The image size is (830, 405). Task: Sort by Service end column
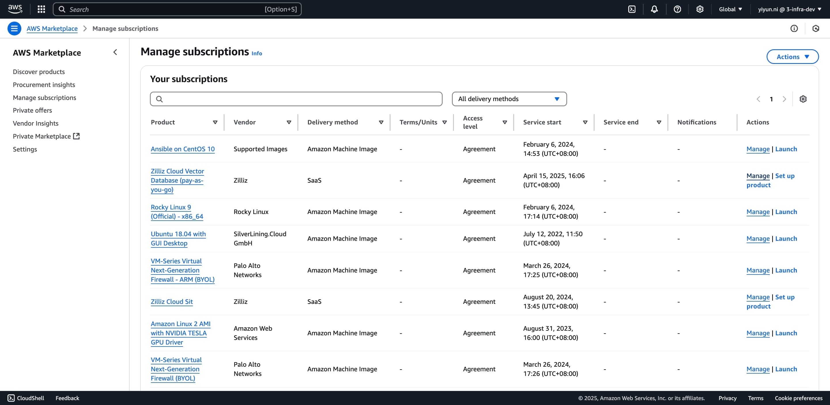click(659, 122)
